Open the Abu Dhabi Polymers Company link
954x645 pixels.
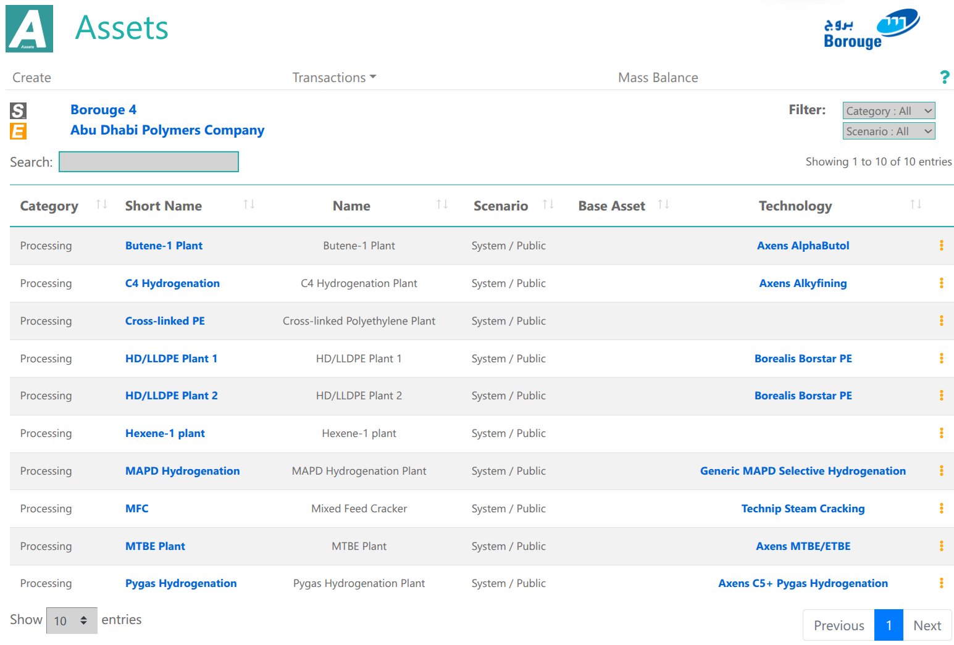click(167, 130)
